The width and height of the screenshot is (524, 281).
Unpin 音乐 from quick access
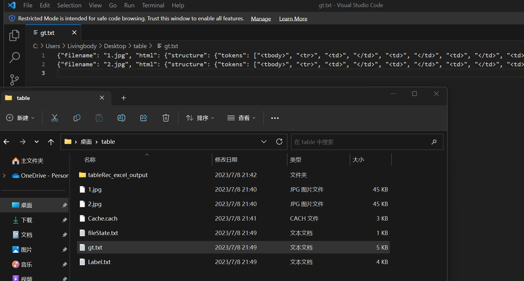pyautogui.click(x=65, y=264)
